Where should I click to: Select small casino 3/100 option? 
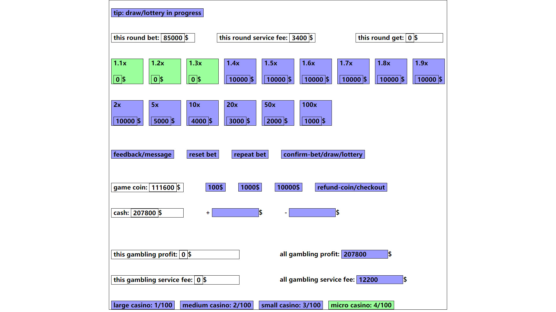click(291, 305)
